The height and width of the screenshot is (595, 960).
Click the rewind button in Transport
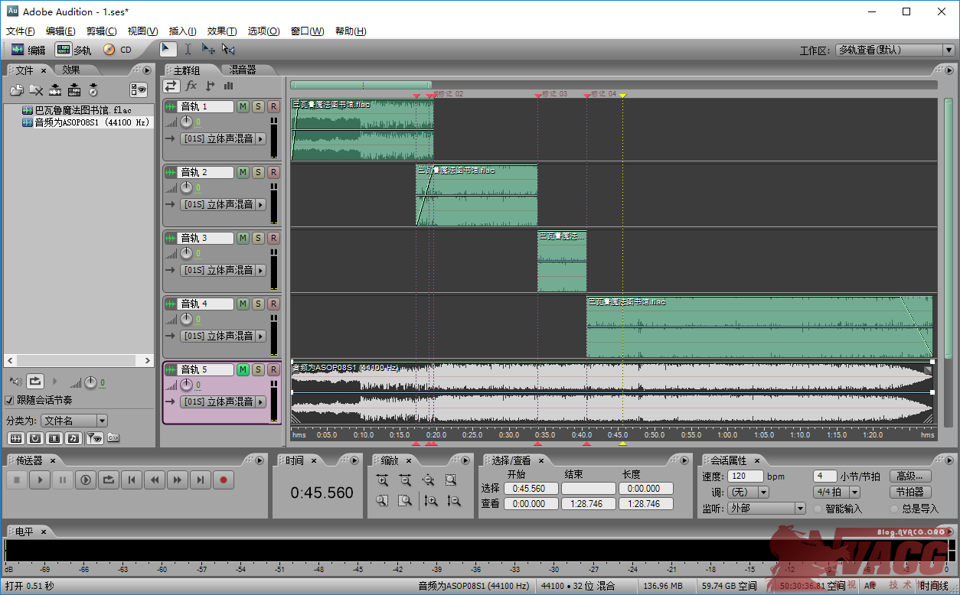tap(155, 480)
